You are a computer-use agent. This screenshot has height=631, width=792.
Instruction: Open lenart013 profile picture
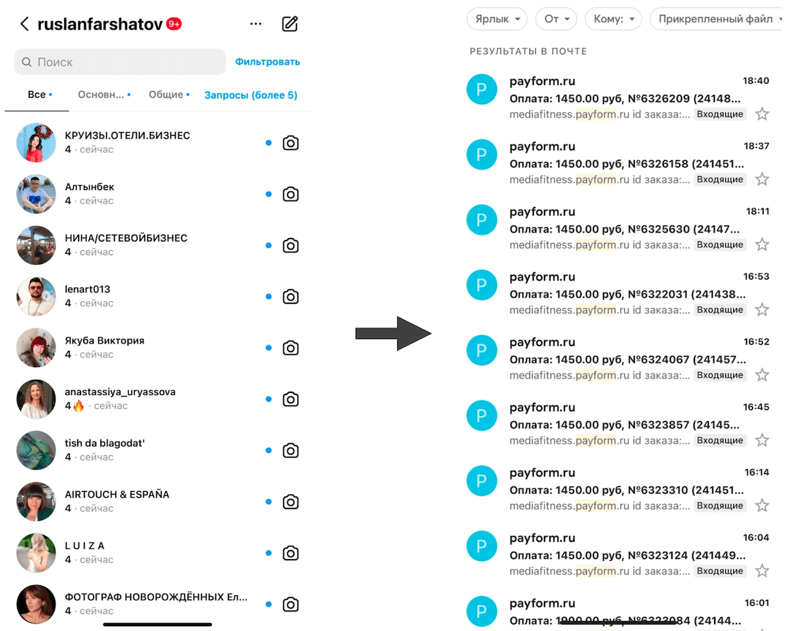(36, 297)
